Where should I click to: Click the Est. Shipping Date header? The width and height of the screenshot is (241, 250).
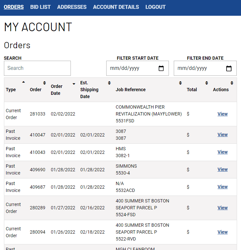click(x=89, y=90)
